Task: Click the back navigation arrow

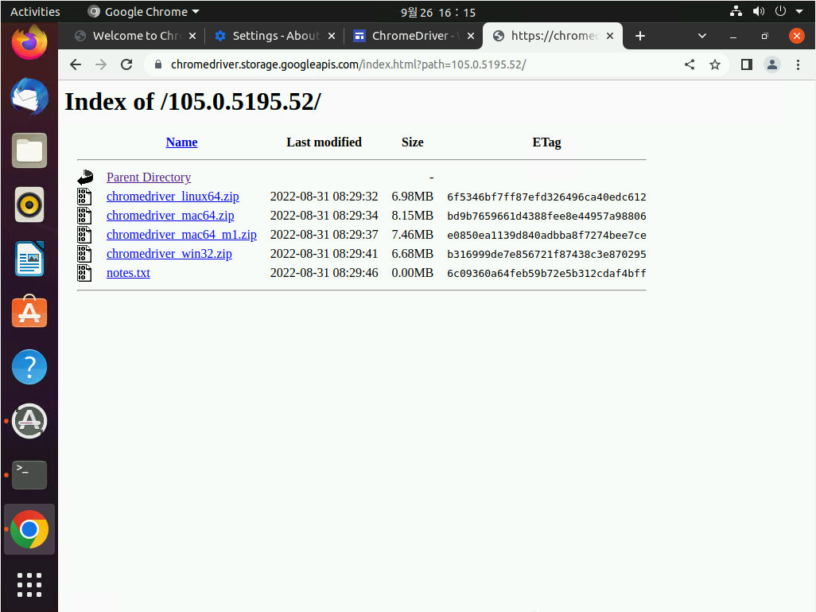Action: [x=75, y=64]
